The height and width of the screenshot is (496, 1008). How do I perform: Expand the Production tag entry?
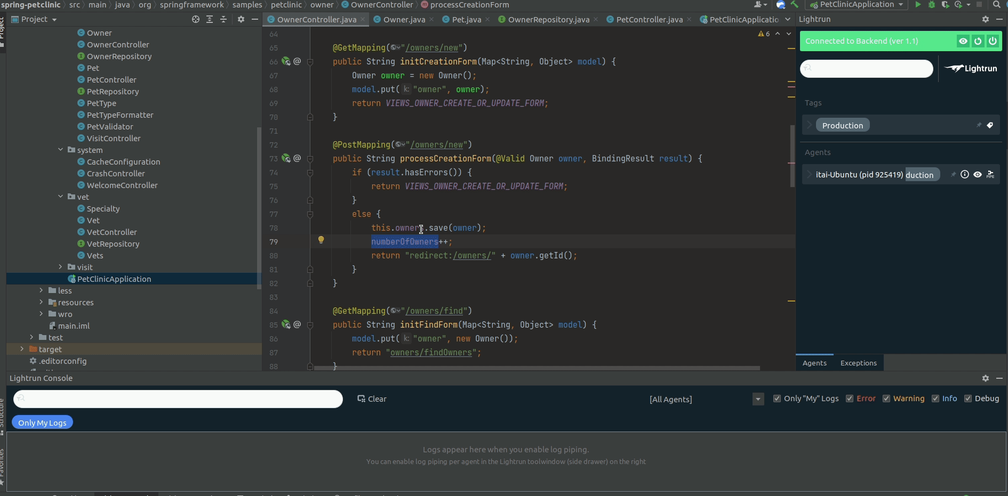click(810, 125)
